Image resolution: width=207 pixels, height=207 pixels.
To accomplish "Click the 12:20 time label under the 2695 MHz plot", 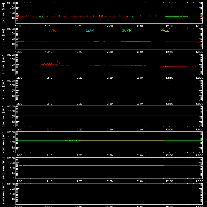I will click(79, 130).
